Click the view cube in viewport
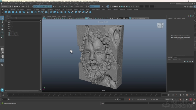The height and width of the screenshot is (110, 196). tap(160, 25)
